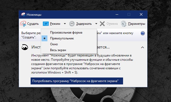
Task: Click the Snip & Sketch mountain logo icon
Action: click(x=25, y=47)
